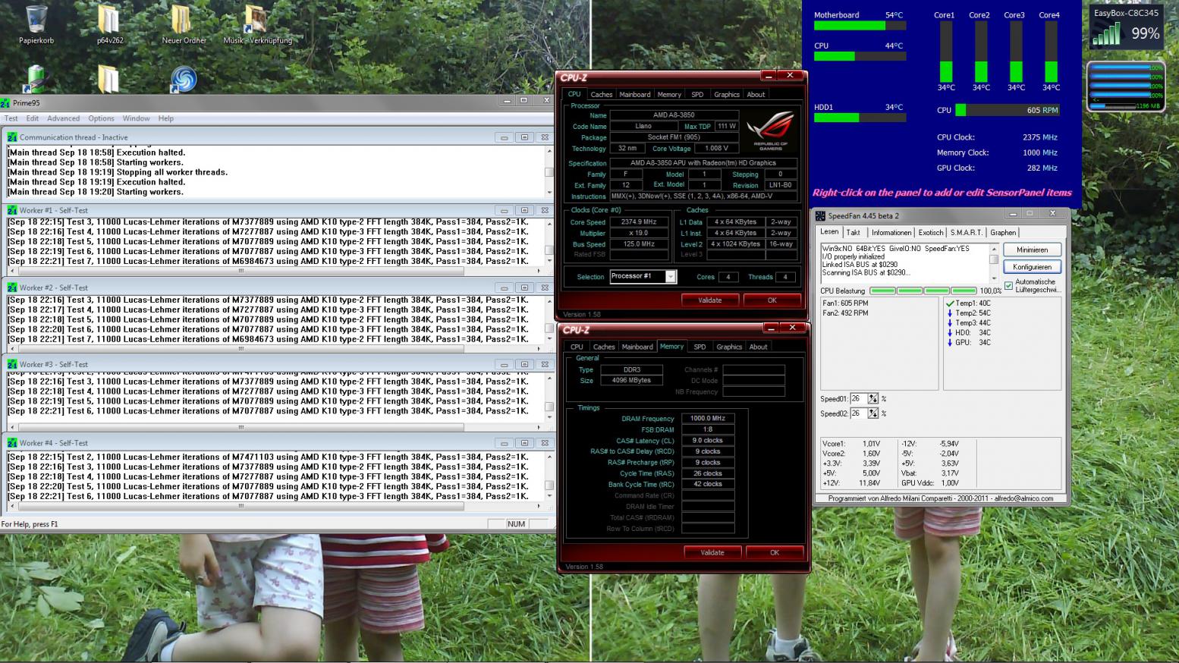Open the Test menu in Prime95
1179x663 pixels.
[11, 118]
